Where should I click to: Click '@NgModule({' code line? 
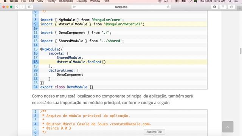point(51,49)
